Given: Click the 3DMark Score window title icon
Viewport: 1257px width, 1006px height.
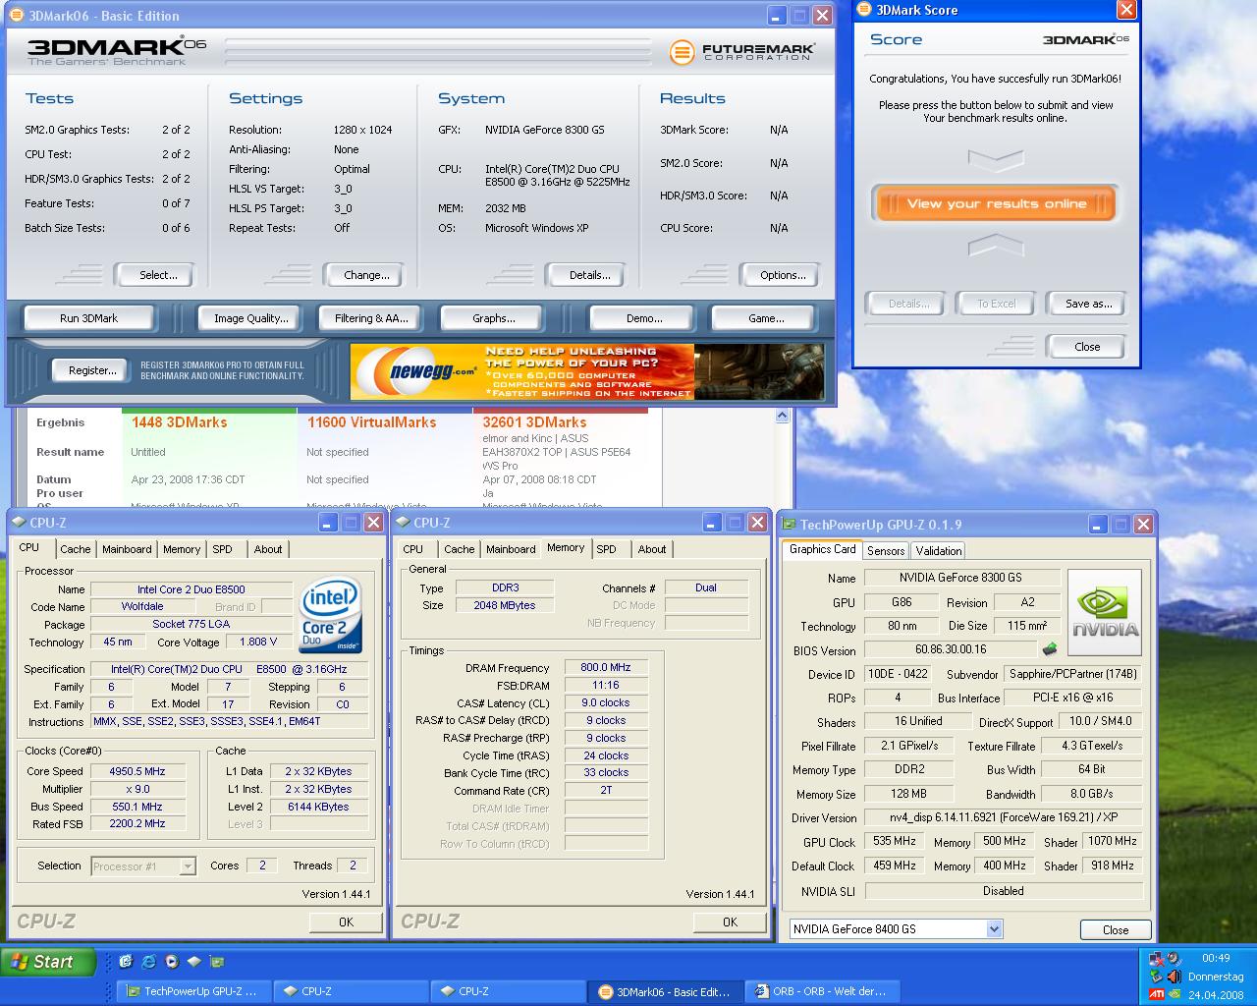Looking at the screenshot, I should pyautogui.click(x=864, y=10).
